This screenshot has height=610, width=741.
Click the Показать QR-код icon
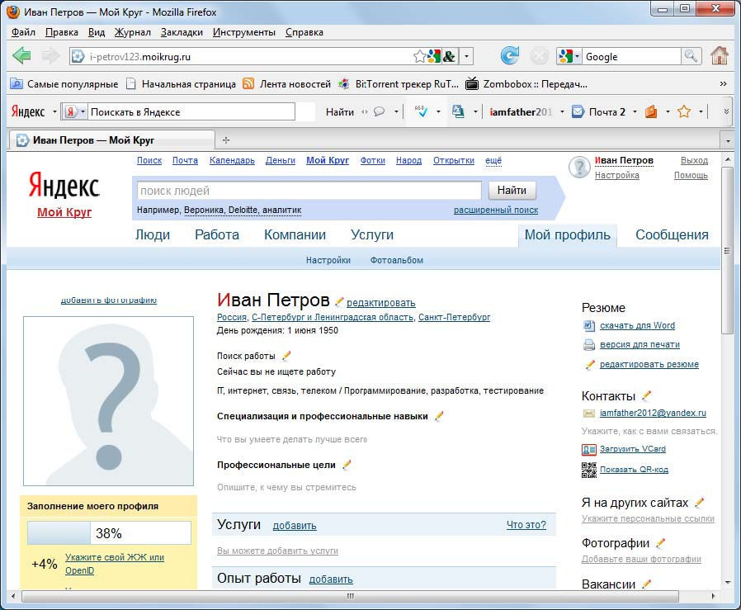[x=588, y=470]
